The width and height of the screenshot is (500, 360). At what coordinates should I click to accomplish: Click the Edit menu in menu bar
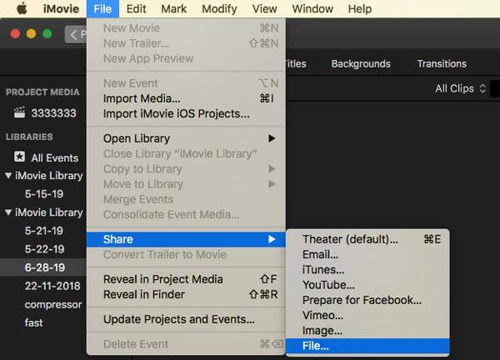pyautogui.click(x=137, y=9)
